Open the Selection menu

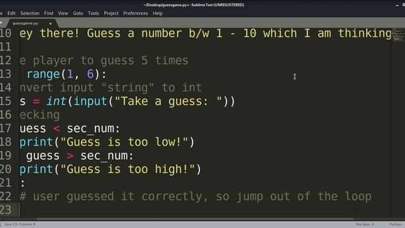coord(30,13)
